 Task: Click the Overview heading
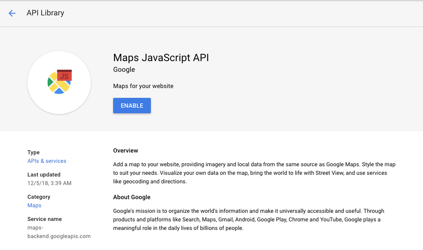click(126, 151)
